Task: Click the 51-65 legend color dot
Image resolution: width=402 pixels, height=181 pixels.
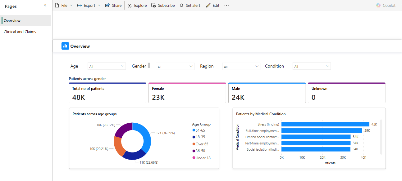Action: [194, 130]
